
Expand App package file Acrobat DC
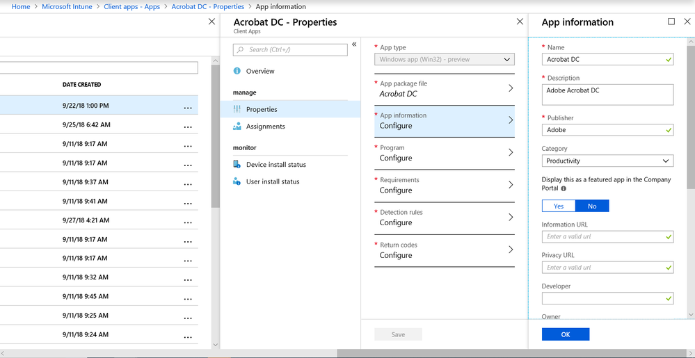tap(445, 89)
